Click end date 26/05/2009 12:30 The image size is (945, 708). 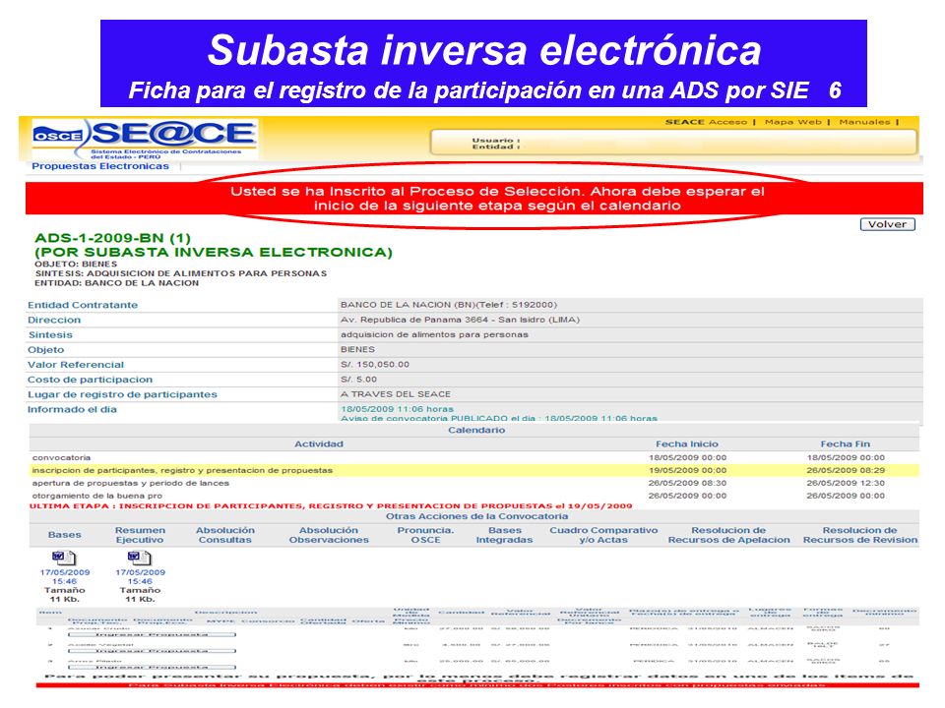846,483
